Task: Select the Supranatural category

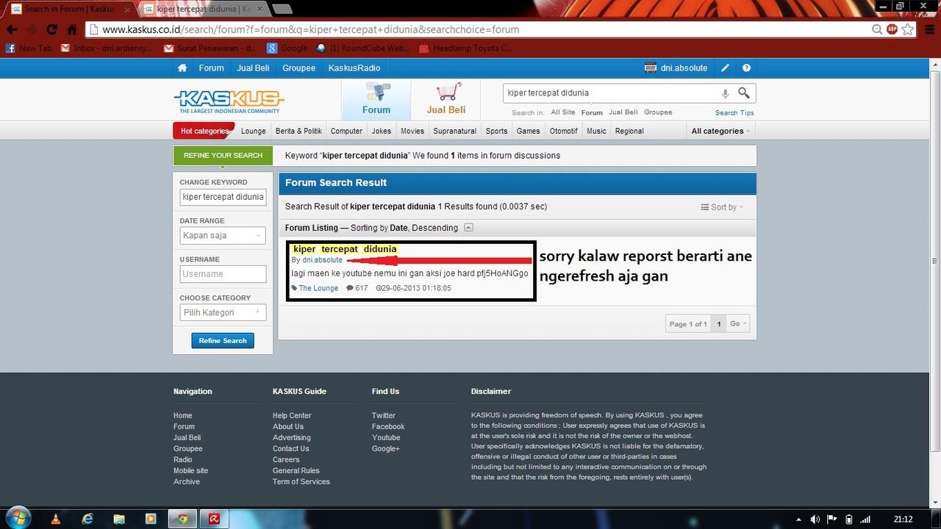Action: tap(455, 131)
